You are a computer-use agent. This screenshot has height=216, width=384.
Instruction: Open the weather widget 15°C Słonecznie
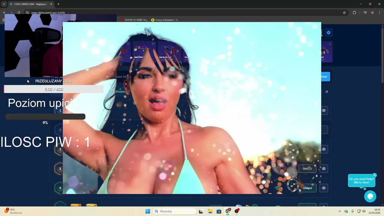tap(13, 211)
